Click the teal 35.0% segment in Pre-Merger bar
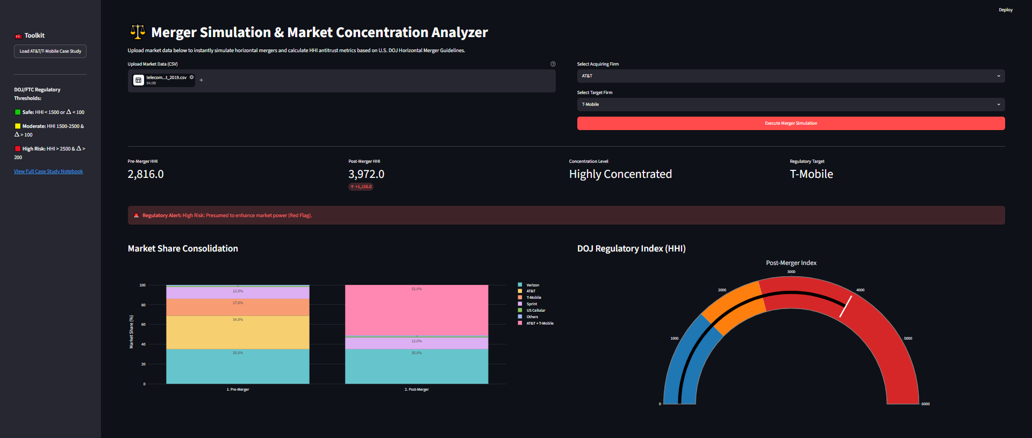This screenshot has height=438, width=1032. point(238,367)
